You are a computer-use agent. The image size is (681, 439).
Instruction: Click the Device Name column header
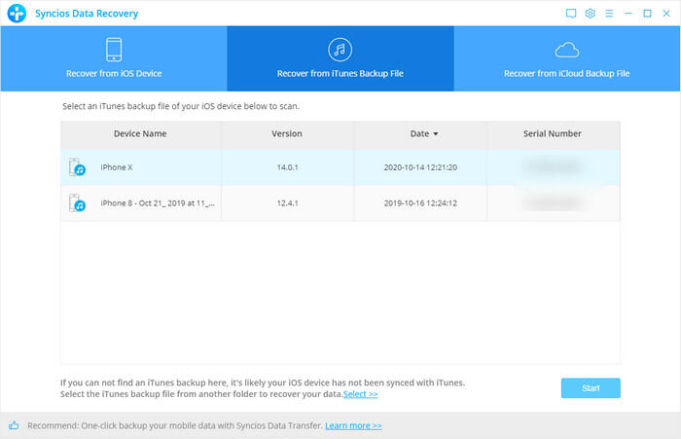point(140,133)
